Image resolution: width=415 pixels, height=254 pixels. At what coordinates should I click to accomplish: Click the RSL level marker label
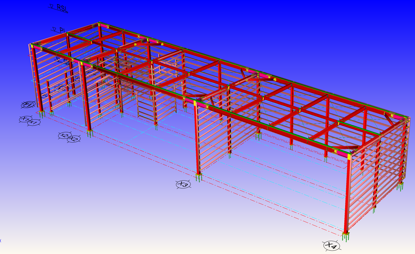[x=62, y=8]
